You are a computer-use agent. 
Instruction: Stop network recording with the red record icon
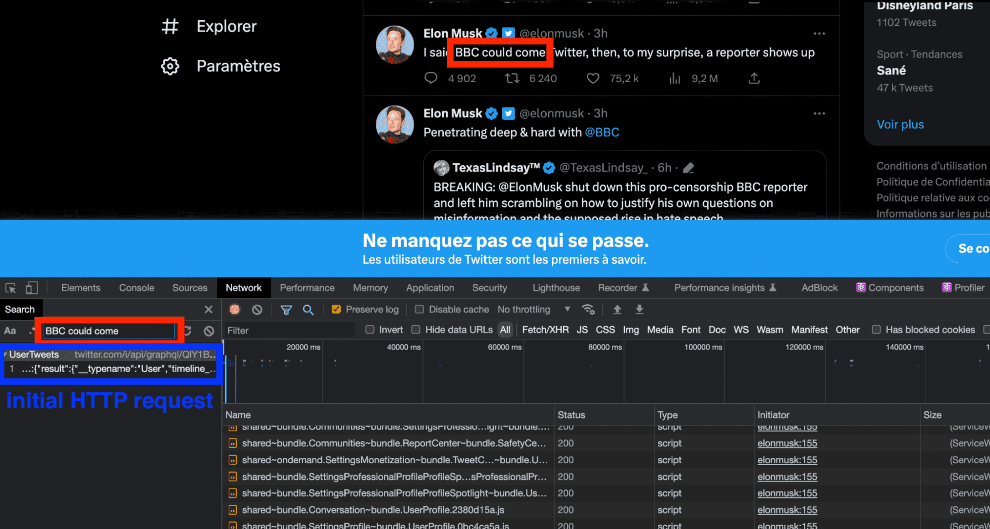pyautogui.click(x=234, y=309)
